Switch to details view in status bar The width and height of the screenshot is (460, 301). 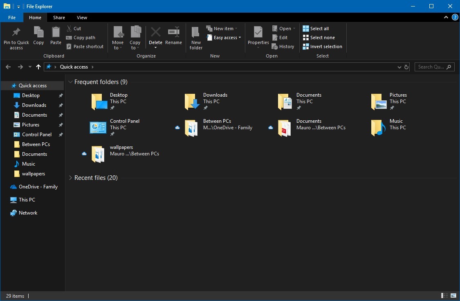pos(444,295)
